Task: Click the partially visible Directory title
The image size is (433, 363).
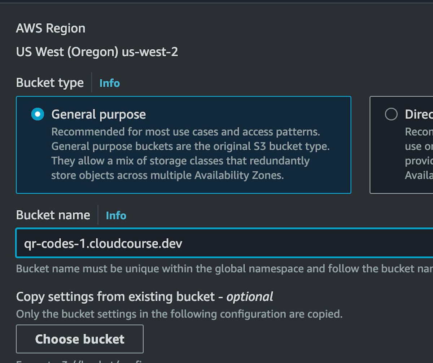Action: pyautogui.click(x=419, y=114)
